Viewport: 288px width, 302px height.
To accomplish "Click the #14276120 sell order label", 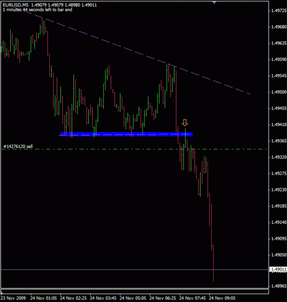I will tap(18, 146).
